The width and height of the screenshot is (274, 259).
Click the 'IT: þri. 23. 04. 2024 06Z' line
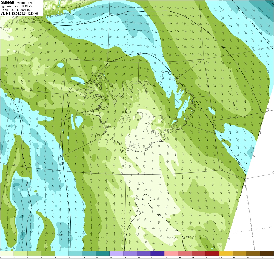16,10
